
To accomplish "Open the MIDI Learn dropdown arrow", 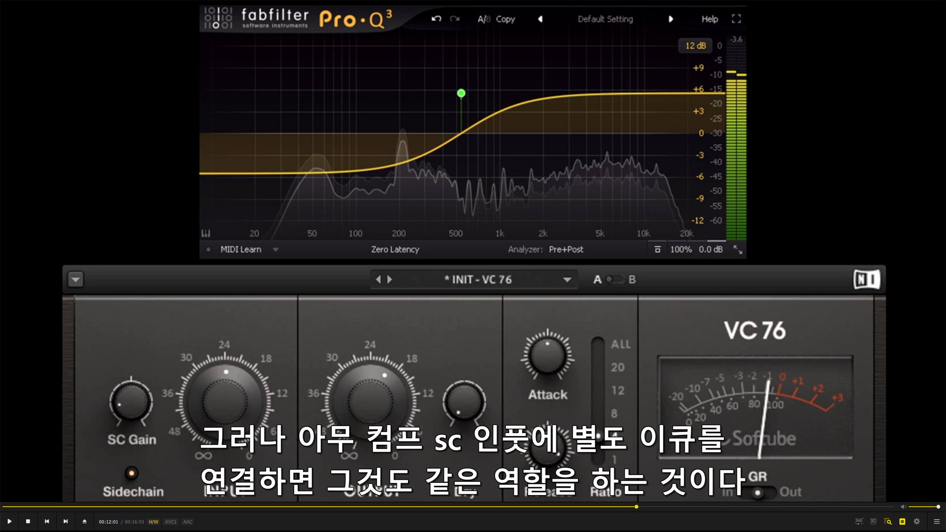I will [x=276, y=249].
